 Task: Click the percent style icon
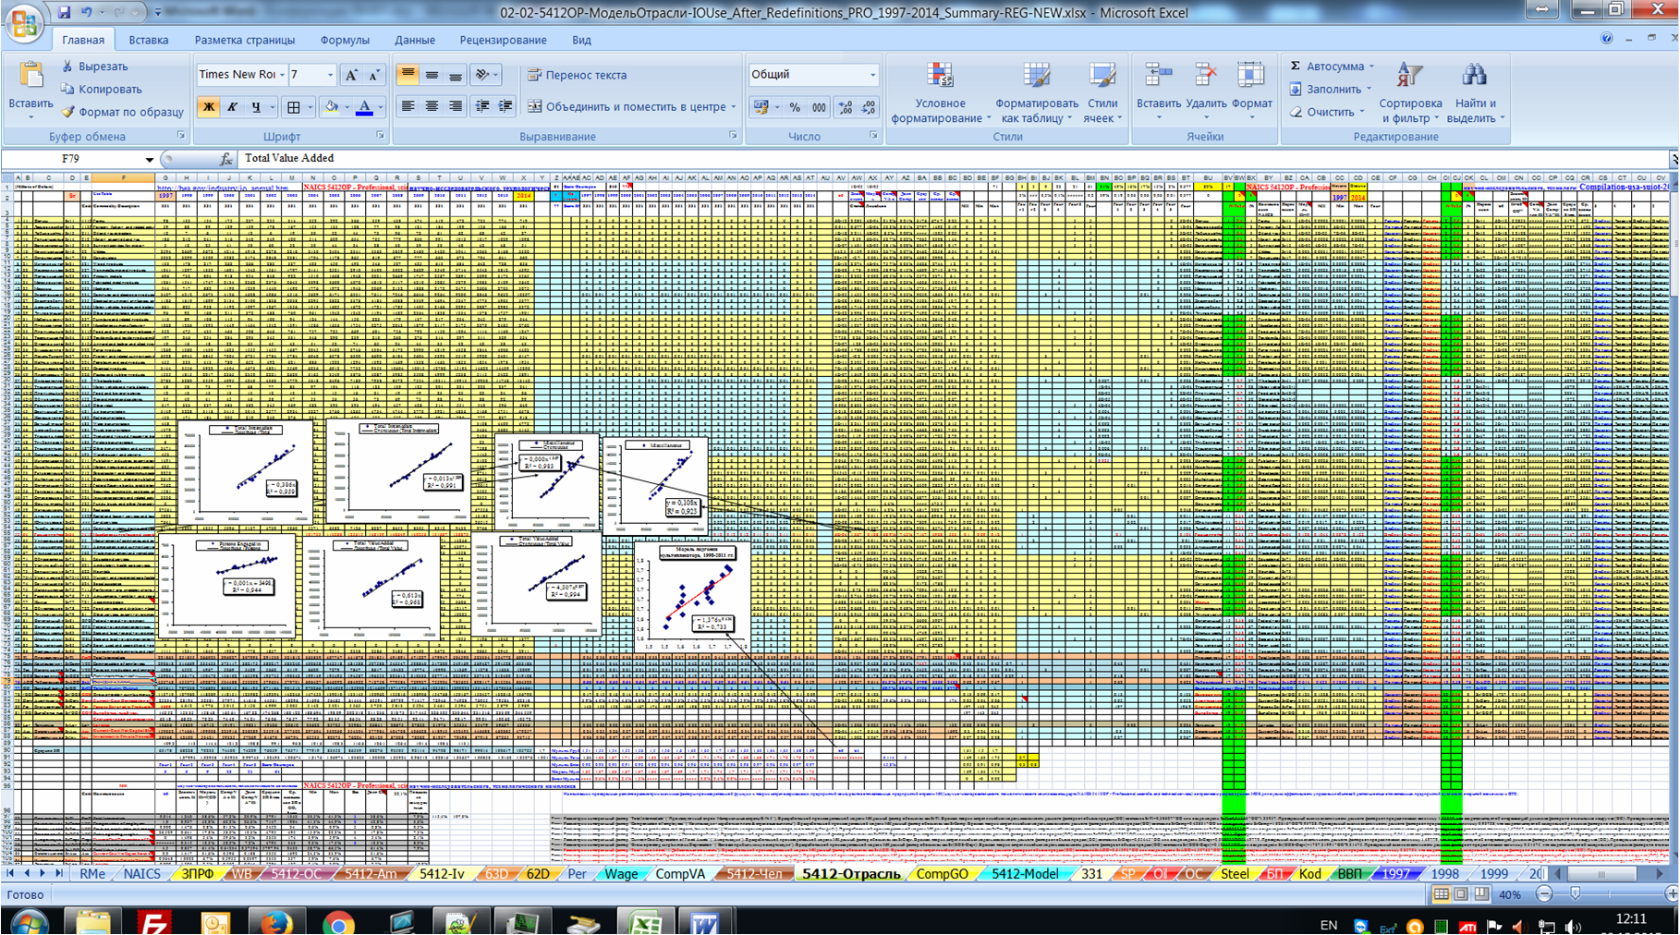(795, 107)
